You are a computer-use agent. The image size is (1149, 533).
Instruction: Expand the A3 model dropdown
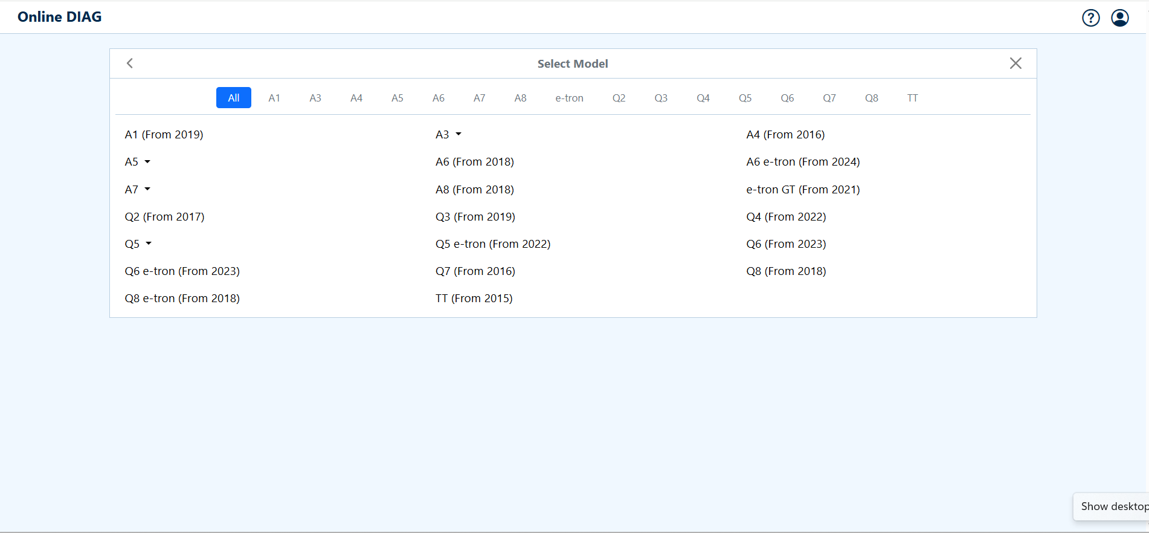[448, 135]
